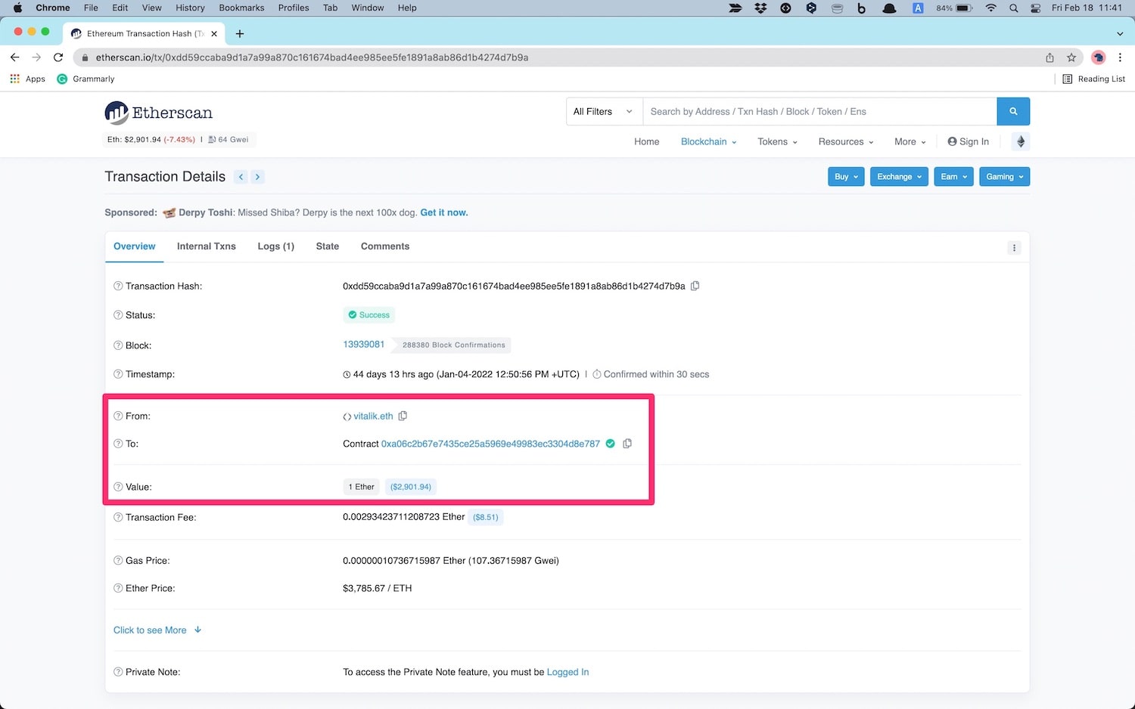Click the Home nav link
This screenshot has height=709, width=1135.
click(647, 141)
